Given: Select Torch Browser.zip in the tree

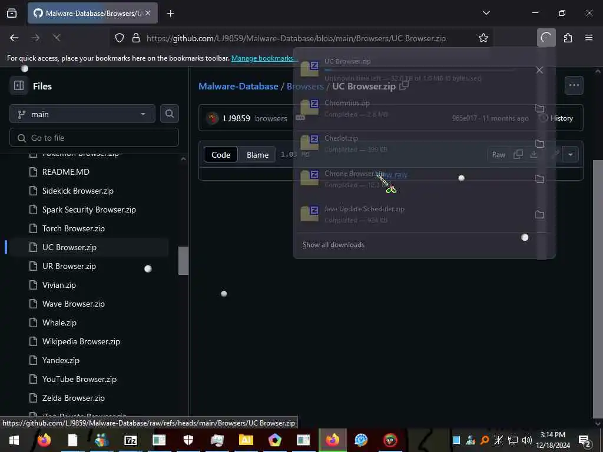Looking at the screenshot, I should point(74,228).
